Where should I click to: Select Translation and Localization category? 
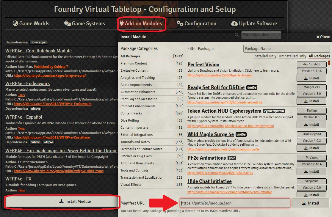(152, 178)
